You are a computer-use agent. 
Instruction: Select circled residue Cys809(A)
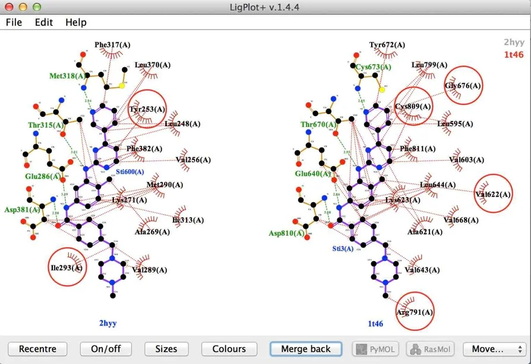click(413, 106)
